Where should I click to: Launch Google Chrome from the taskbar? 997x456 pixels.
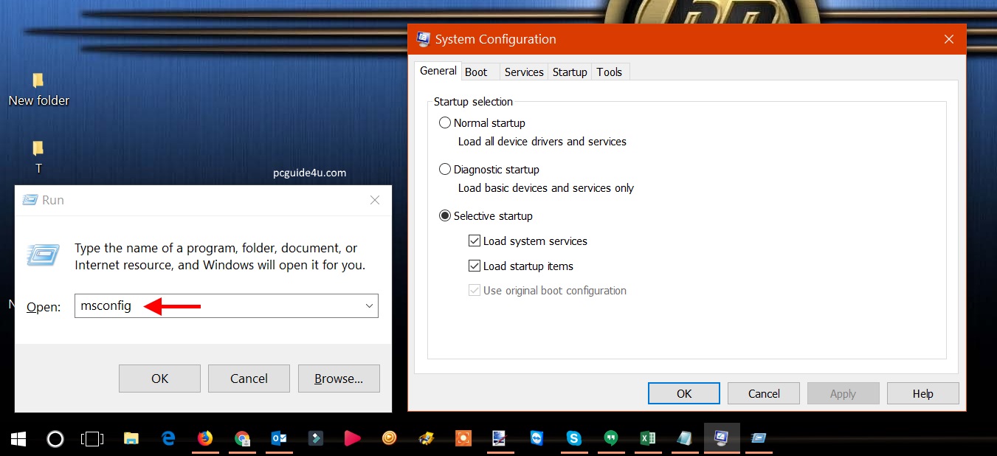(x=242, y=438)
